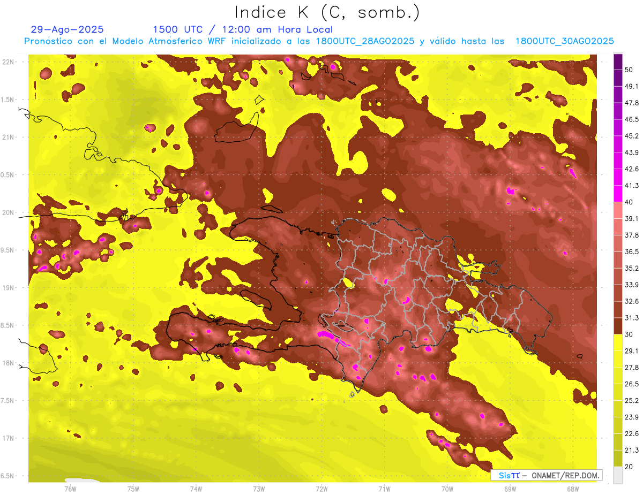Click the legend value "25.2"
Image resolution: width=643 pixels, height=496 pixels.
pos(632,400)
